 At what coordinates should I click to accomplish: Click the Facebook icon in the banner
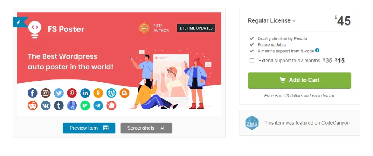pos(32,93)
